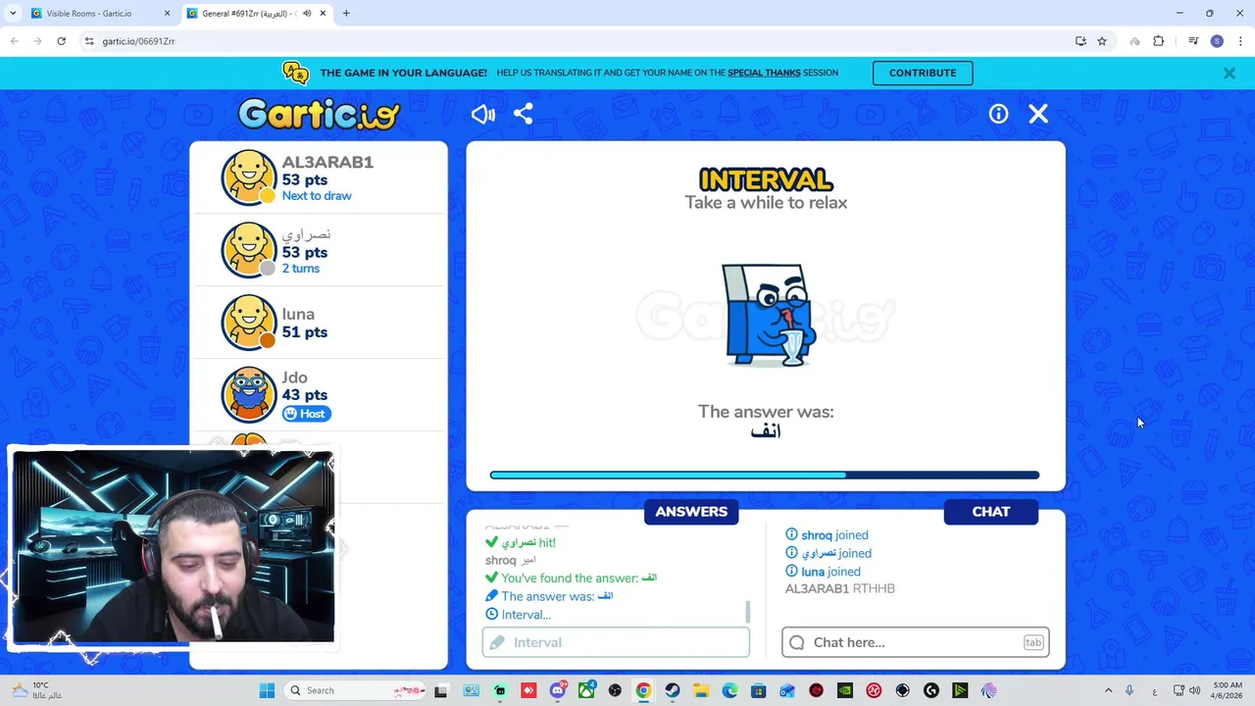Open a new browser tab
The height and width of the screenshot is (706, 1255).
(x=346, y=14)
